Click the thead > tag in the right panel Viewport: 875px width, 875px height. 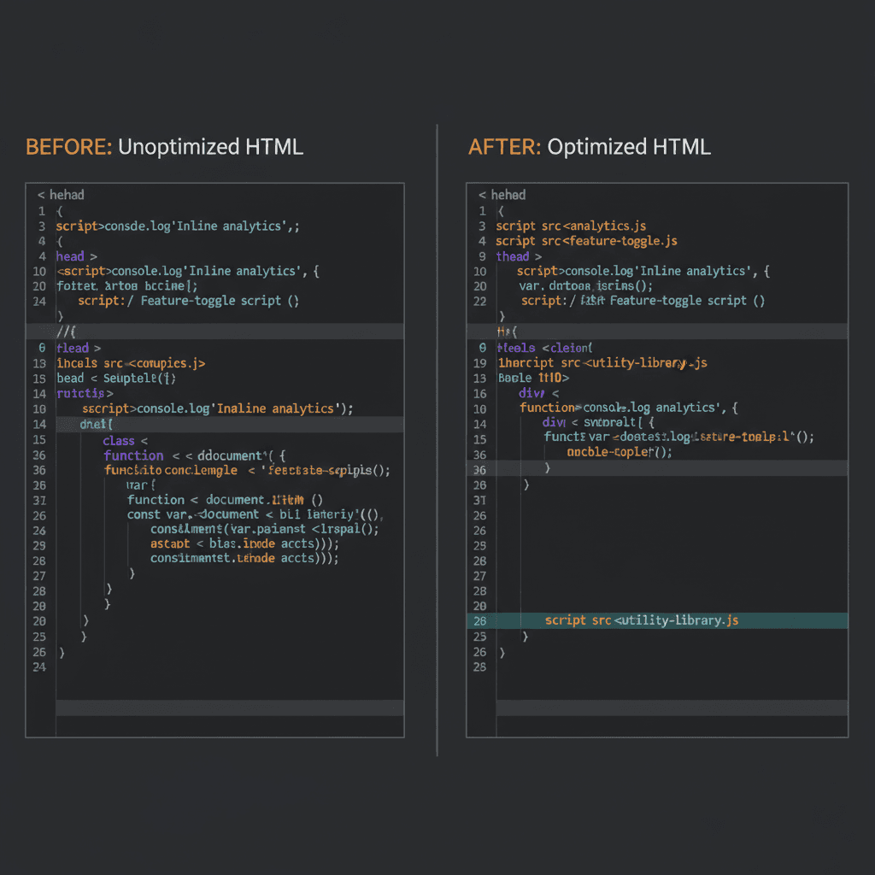[513, 255]
